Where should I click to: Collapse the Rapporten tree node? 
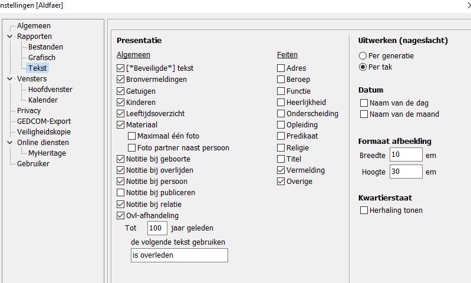click(x=10, y=37)
